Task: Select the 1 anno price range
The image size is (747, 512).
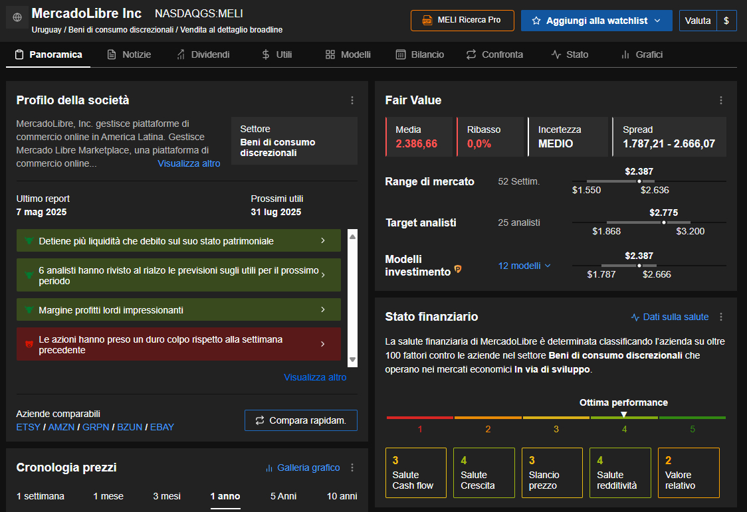Action: click(225, 496)
